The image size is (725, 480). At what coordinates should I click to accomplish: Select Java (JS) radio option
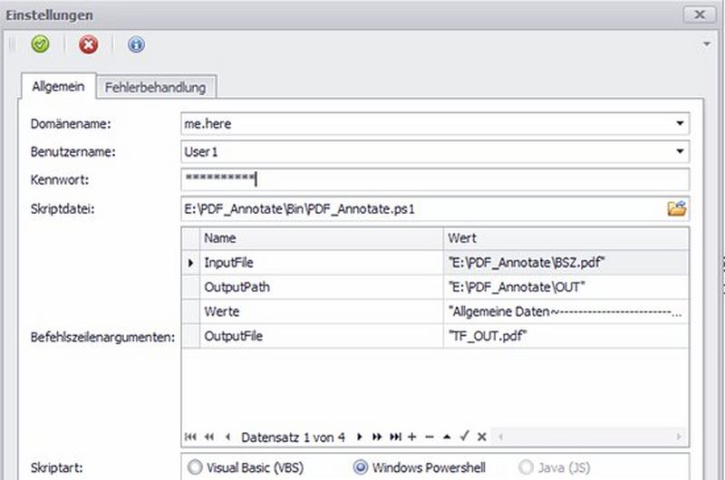coord(527,467)
